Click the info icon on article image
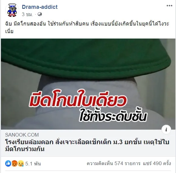This screenshot has width=176, height=173. click(x=166, y=130)
